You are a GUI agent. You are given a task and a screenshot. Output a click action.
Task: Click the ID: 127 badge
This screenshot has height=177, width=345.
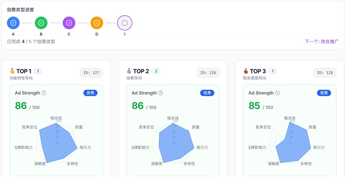click(91, 73)
